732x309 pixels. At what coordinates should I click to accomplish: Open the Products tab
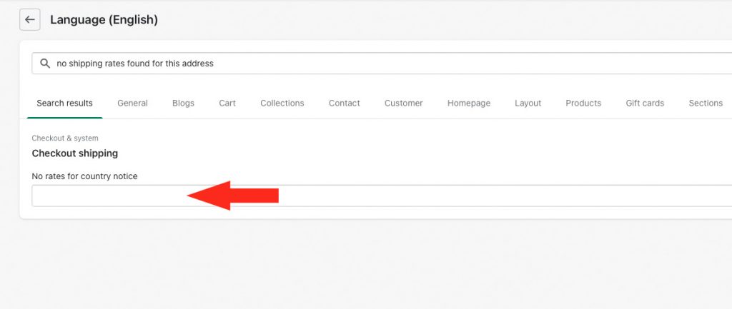(583, 103)
